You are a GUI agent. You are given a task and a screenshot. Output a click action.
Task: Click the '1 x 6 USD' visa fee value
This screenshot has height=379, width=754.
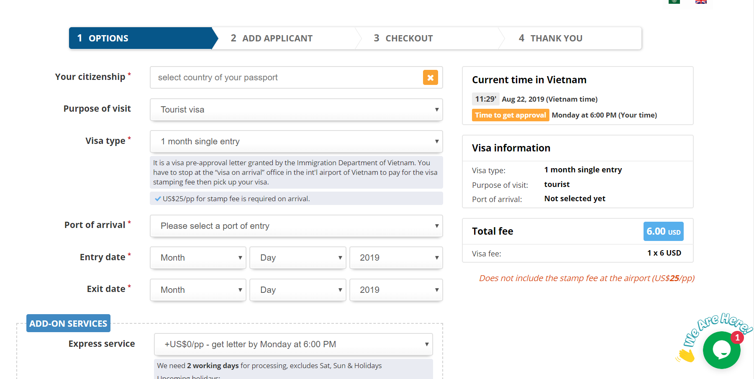click(x=664, y=253)
